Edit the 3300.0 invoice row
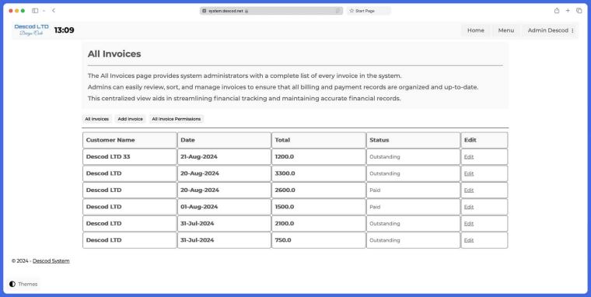The image size is (591, 297). [x=468, y=173]
